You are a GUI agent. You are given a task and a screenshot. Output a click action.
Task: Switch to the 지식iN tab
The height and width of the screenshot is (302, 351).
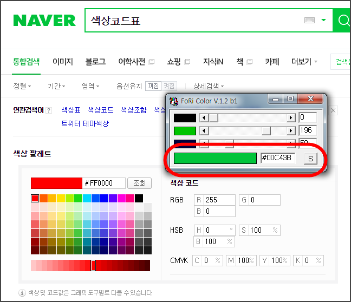point(213,62)
